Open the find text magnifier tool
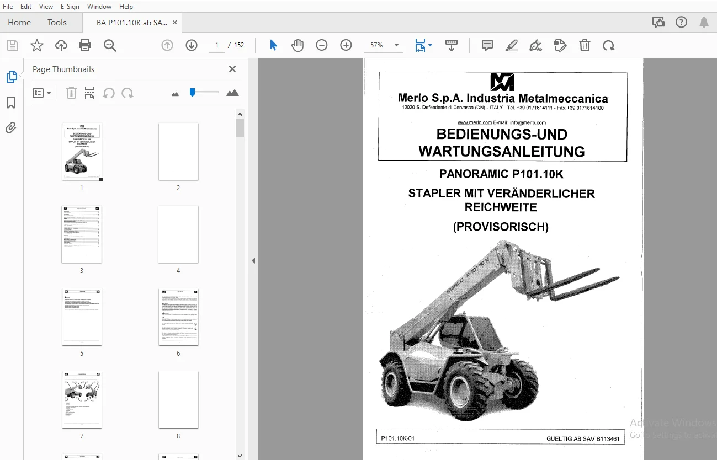 coord(110,45)
